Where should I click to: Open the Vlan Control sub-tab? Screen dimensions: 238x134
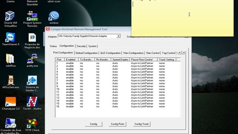click(152, 53)
